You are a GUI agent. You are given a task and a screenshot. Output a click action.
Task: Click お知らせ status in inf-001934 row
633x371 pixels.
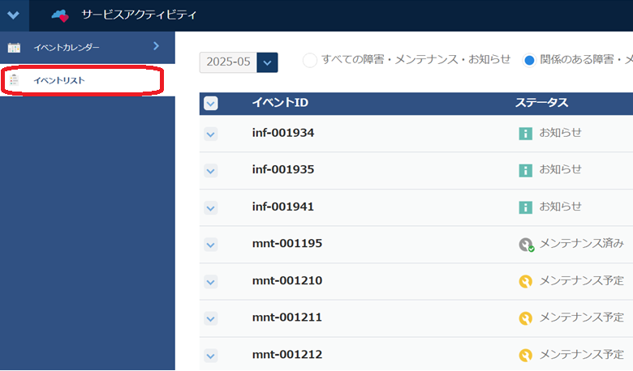pos(560,133)
